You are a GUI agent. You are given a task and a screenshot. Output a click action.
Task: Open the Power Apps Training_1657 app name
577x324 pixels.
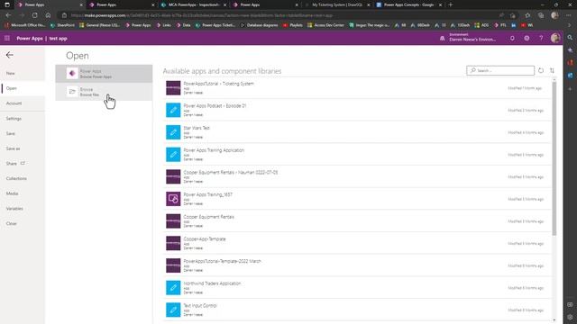tap(208, 194)
